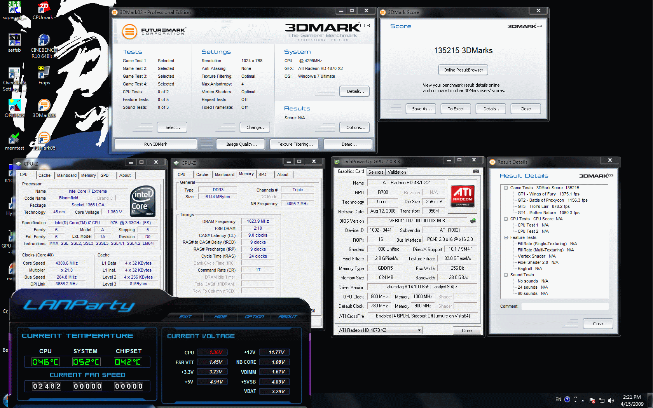
Task: Click the Online ResultBrowser button
Action: [x=463, y=70]
